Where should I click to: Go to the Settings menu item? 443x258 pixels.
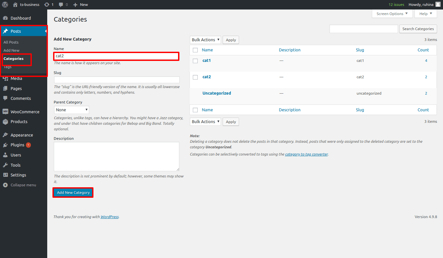click(18, 175)
